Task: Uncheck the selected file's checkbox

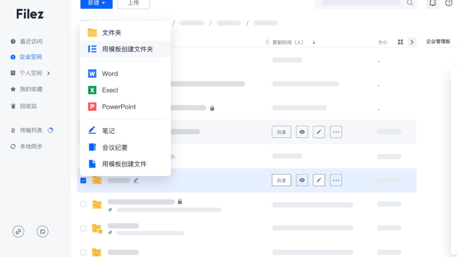Action: click(83, 180)
